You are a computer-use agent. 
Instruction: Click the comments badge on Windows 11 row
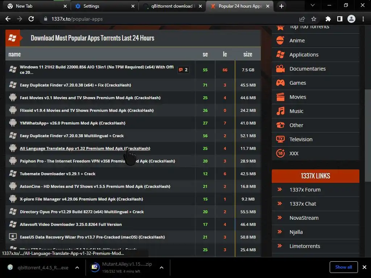tap(183, 70)
